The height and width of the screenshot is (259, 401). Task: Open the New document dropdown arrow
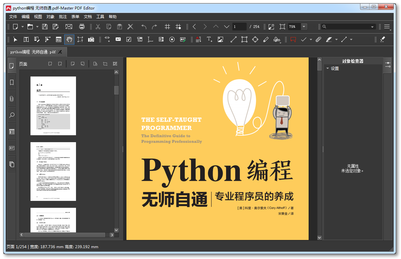tap(23, 27)
